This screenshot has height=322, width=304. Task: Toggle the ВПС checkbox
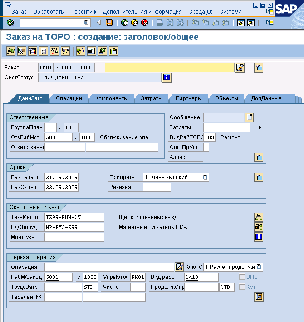242,277
